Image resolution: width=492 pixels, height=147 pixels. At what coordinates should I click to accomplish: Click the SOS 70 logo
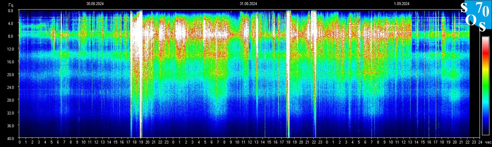point(476,16)
